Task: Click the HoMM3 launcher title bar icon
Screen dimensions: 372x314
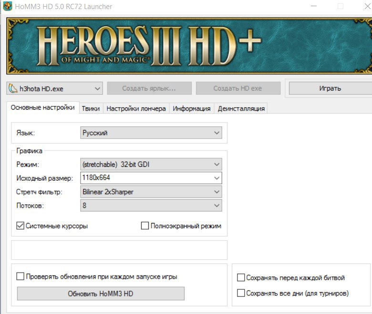Action: [x=7, y=6]
